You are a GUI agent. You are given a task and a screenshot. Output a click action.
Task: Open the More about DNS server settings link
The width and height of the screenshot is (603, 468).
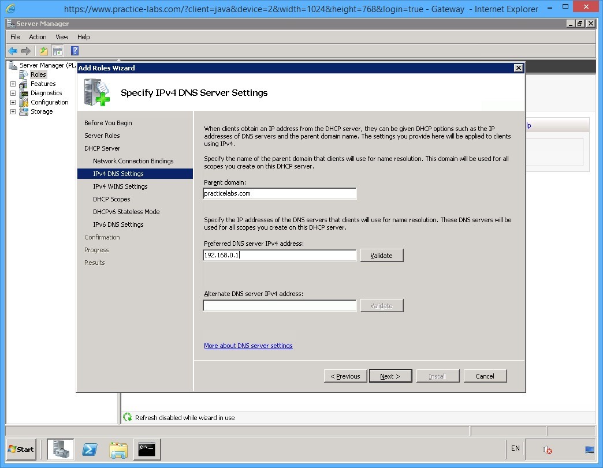(x=248, y=346)
